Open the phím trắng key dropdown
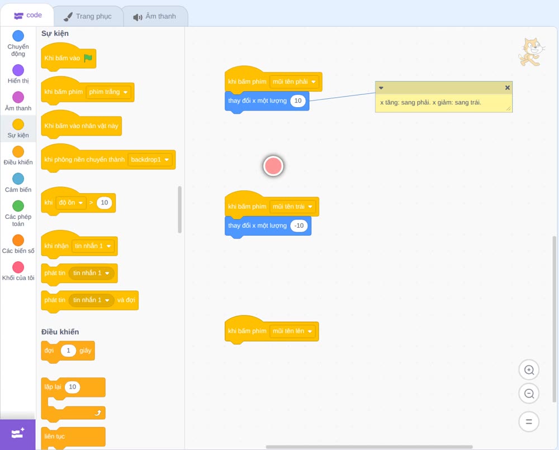The width and height of the screenshot is (559, 450). point(108,92)
